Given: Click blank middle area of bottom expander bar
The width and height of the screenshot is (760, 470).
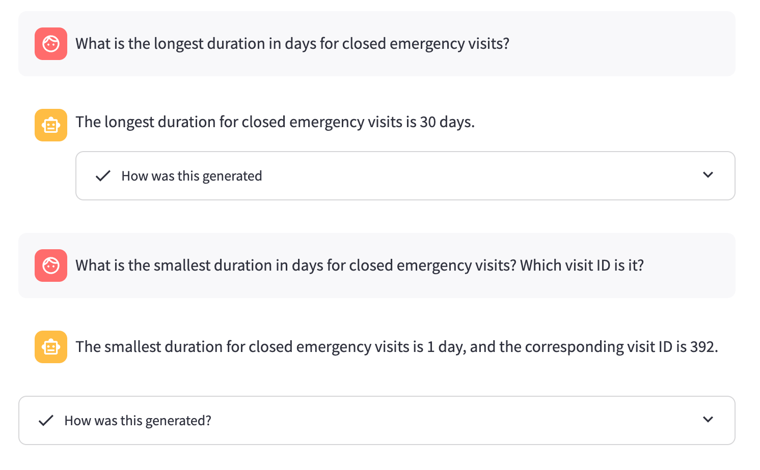Looking at the screenshot, I should (433, 421).
